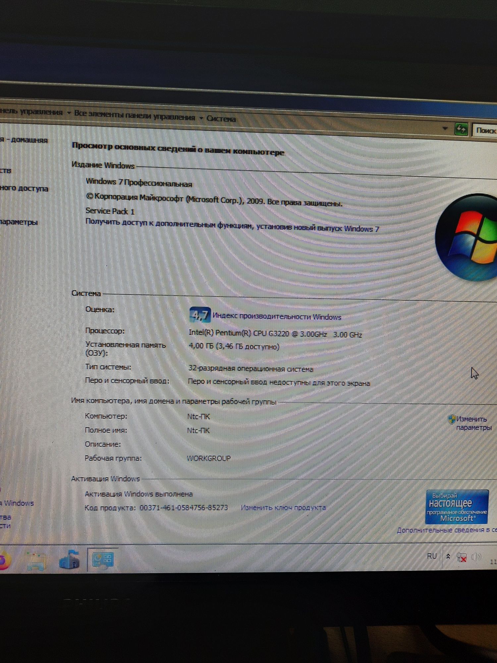Click the Windows 7 Профессиональная text
The width and height of the screenshot is (497, 663).
139,183
